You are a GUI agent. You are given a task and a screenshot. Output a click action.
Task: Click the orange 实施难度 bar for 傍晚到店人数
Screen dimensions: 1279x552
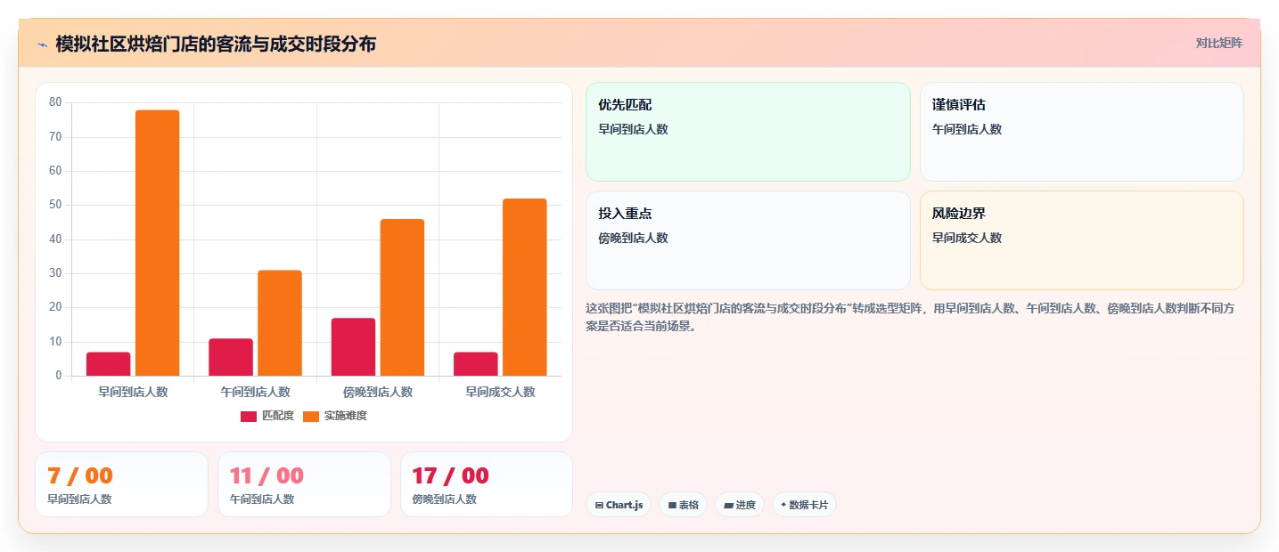click(x=402, y=297)
